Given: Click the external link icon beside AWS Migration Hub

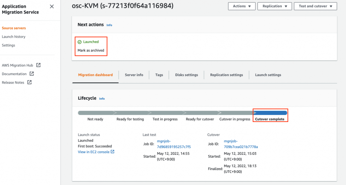Looking at the screenshot, I should coord(39,65).
